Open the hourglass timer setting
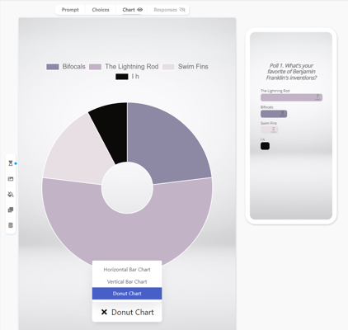The image size is (348, 330). pos(11,163)
